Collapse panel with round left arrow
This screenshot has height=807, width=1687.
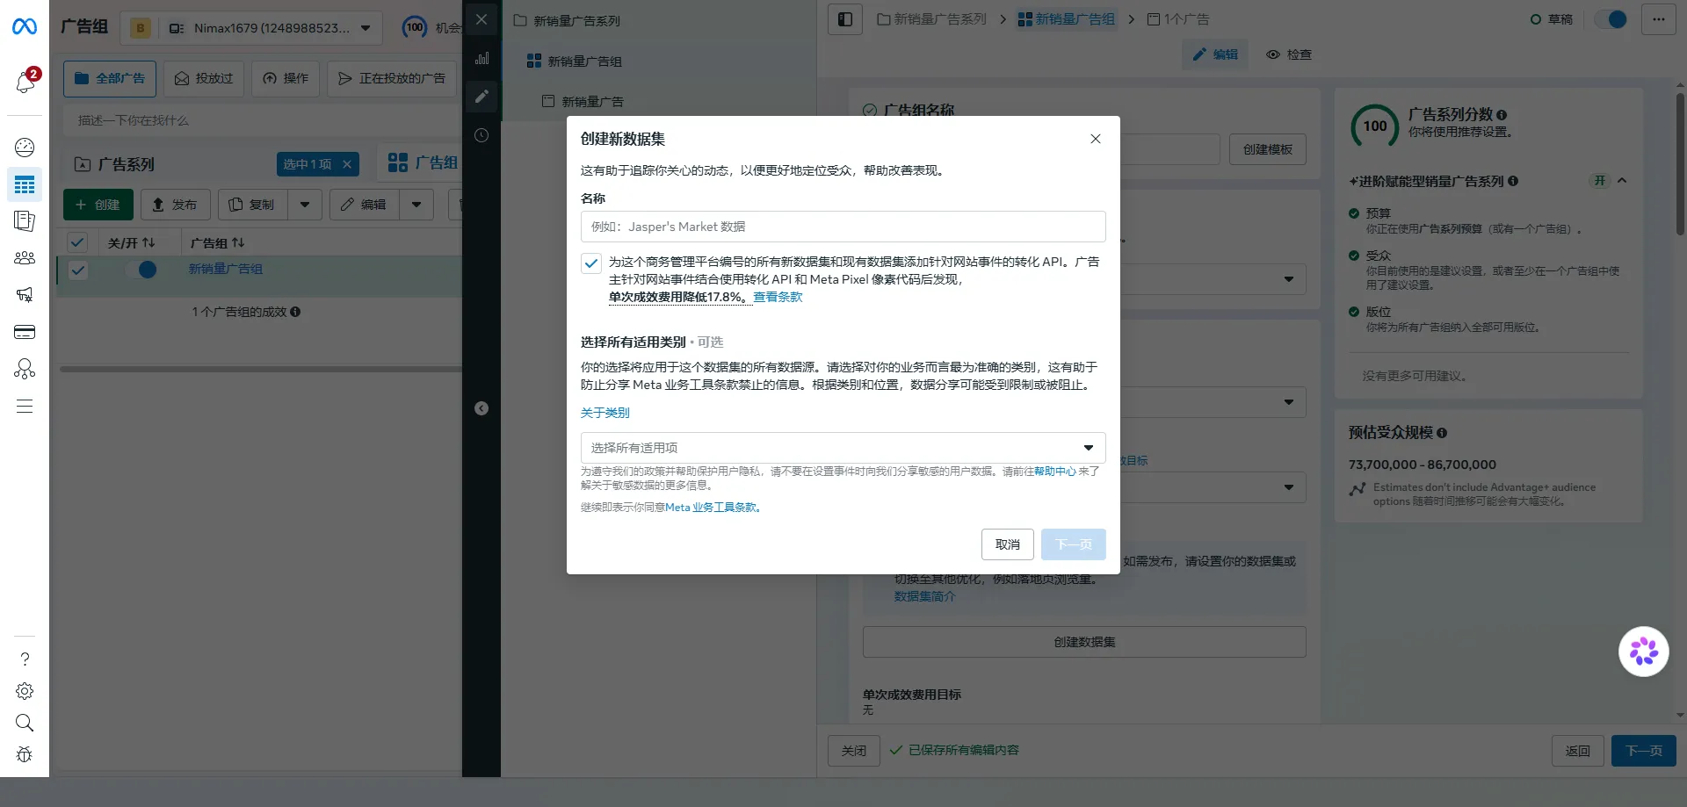481,408
